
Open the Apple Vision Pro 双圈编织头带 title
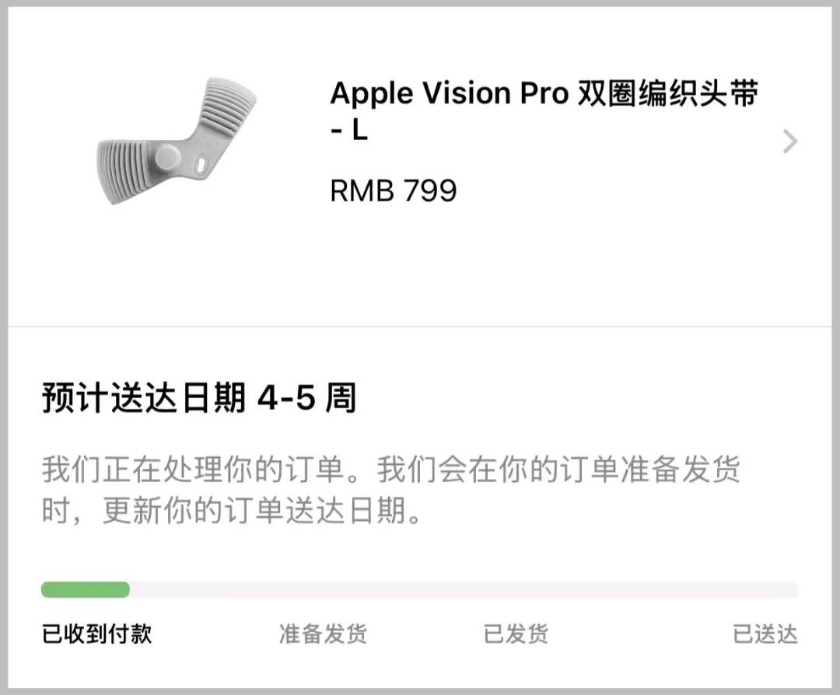click(x=543, y=94)
